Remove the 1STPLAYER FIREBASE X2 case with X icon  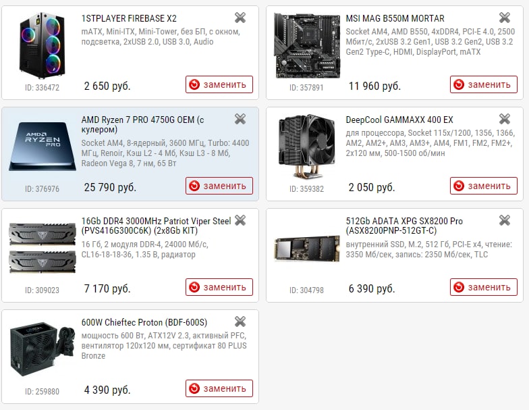240,18
